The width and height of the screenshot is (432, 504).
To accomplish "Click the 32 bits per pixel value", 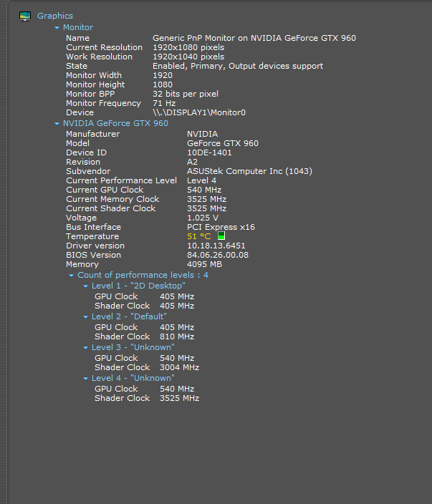I will (186, 94).
